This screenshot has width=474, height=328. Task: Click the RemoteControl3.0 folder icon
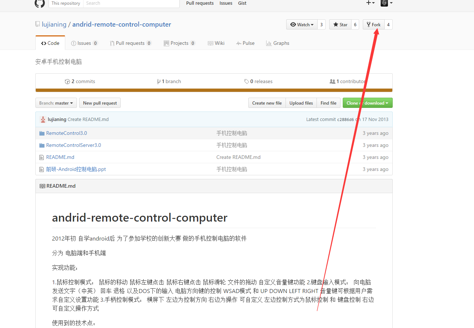point(42,133)
